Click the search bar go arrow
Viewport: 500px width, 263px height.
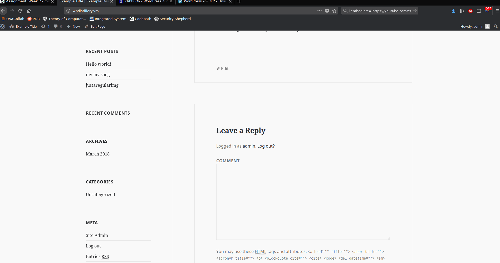[x=415, y=11]
